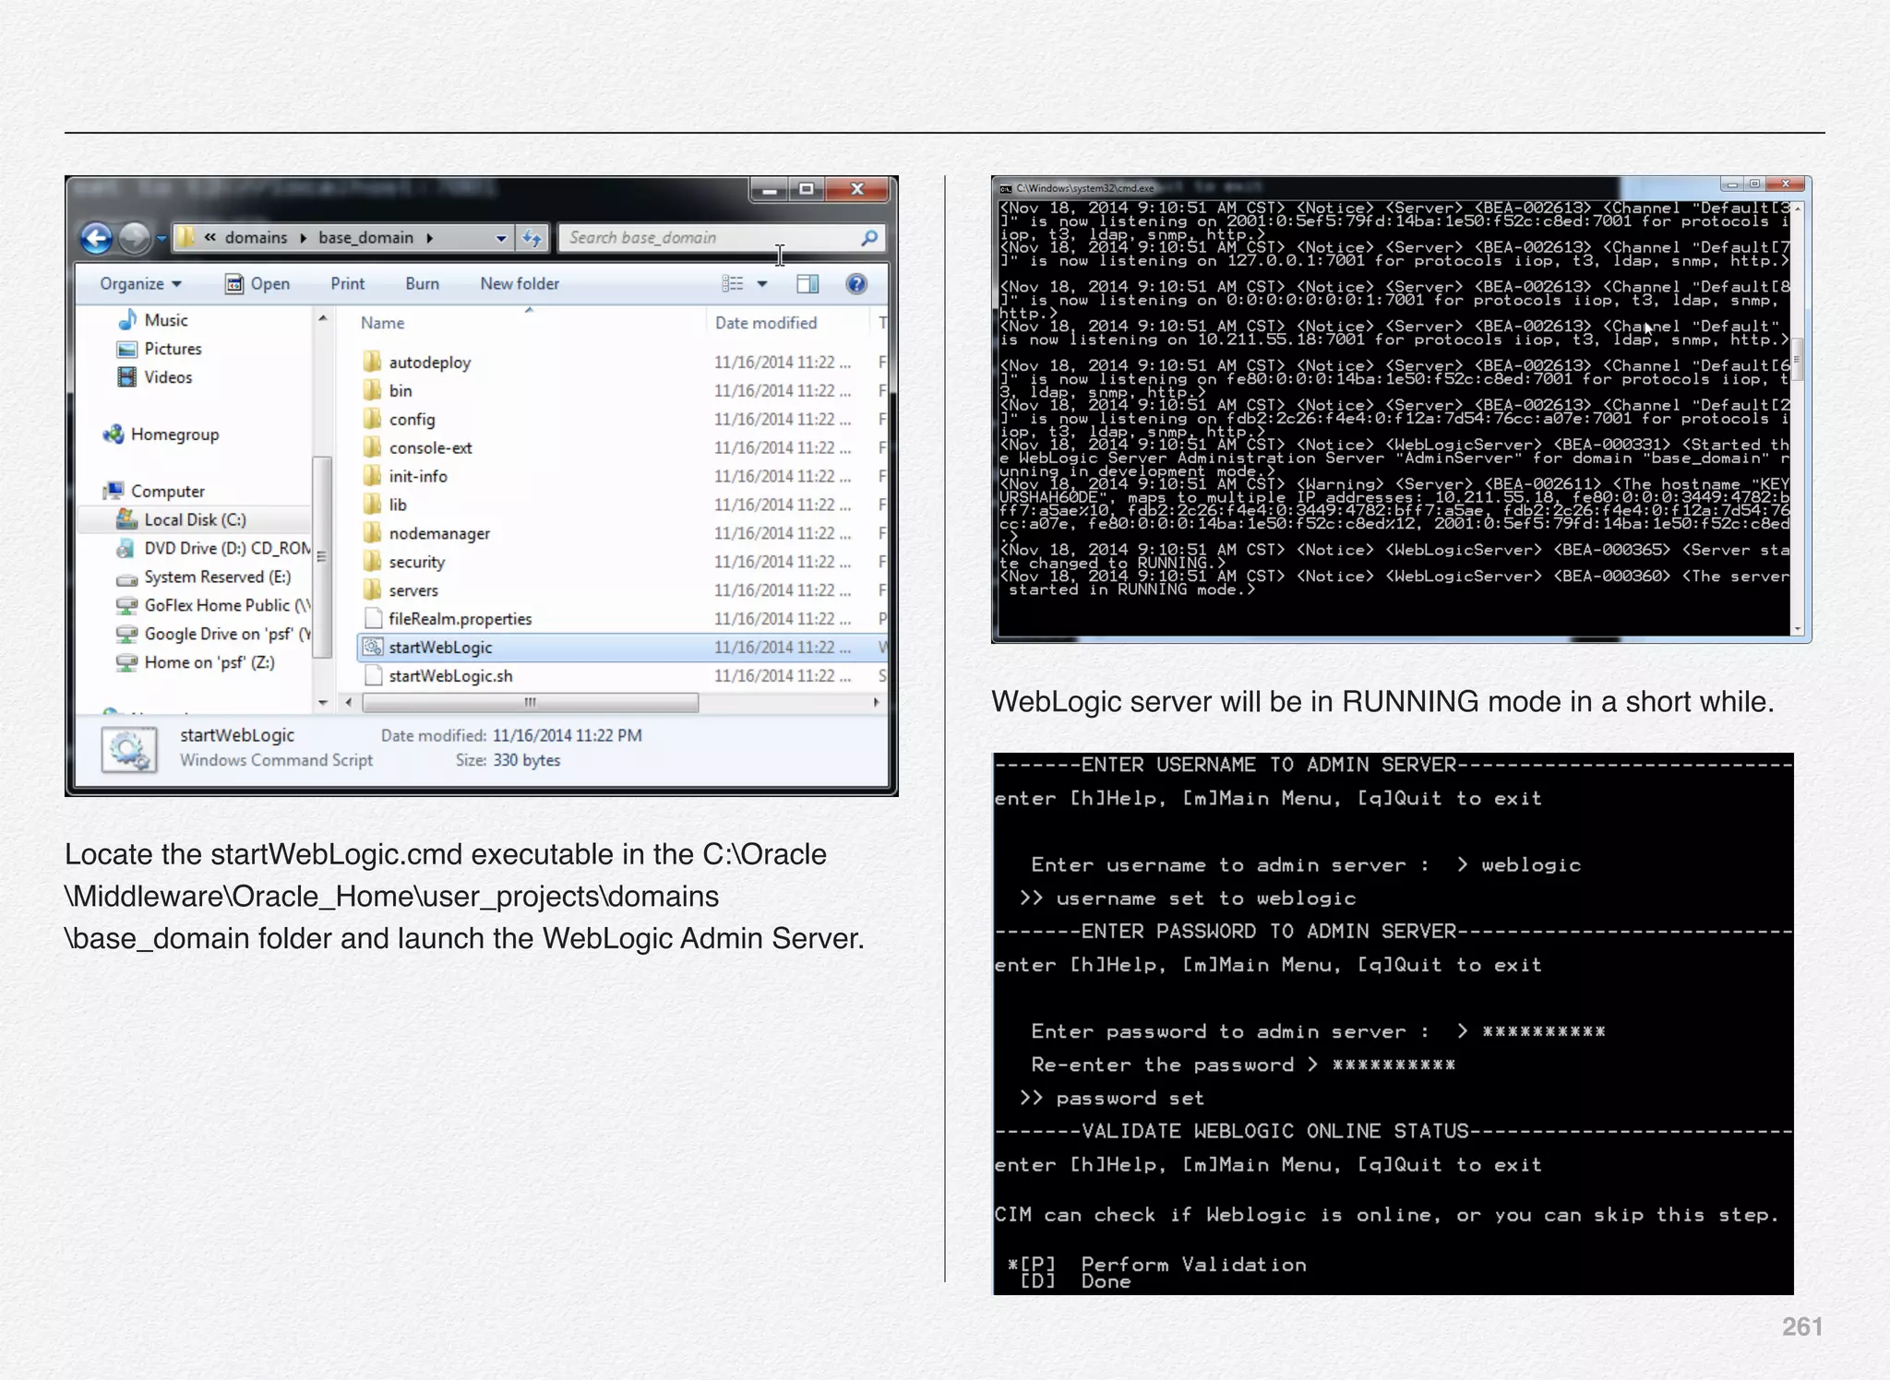
Task: Select GoFlex Home Public network drive
Action: coord(213,606)
